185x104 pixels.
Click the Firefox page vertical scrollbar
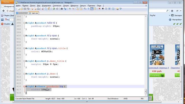click(181, 81)
